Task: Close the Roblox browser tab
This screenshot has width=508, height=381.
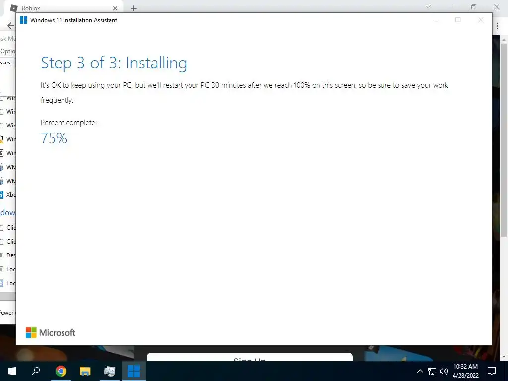Action: click(115, 8)
